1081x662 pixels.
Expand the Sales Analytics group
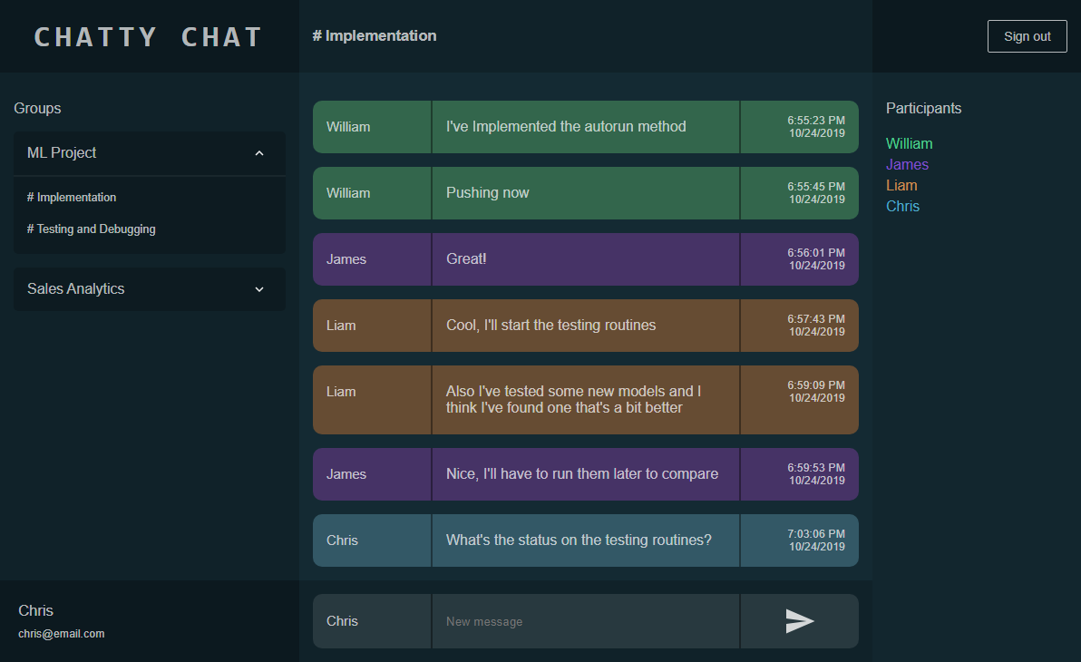pyautogui.click(x=259, y=289)
